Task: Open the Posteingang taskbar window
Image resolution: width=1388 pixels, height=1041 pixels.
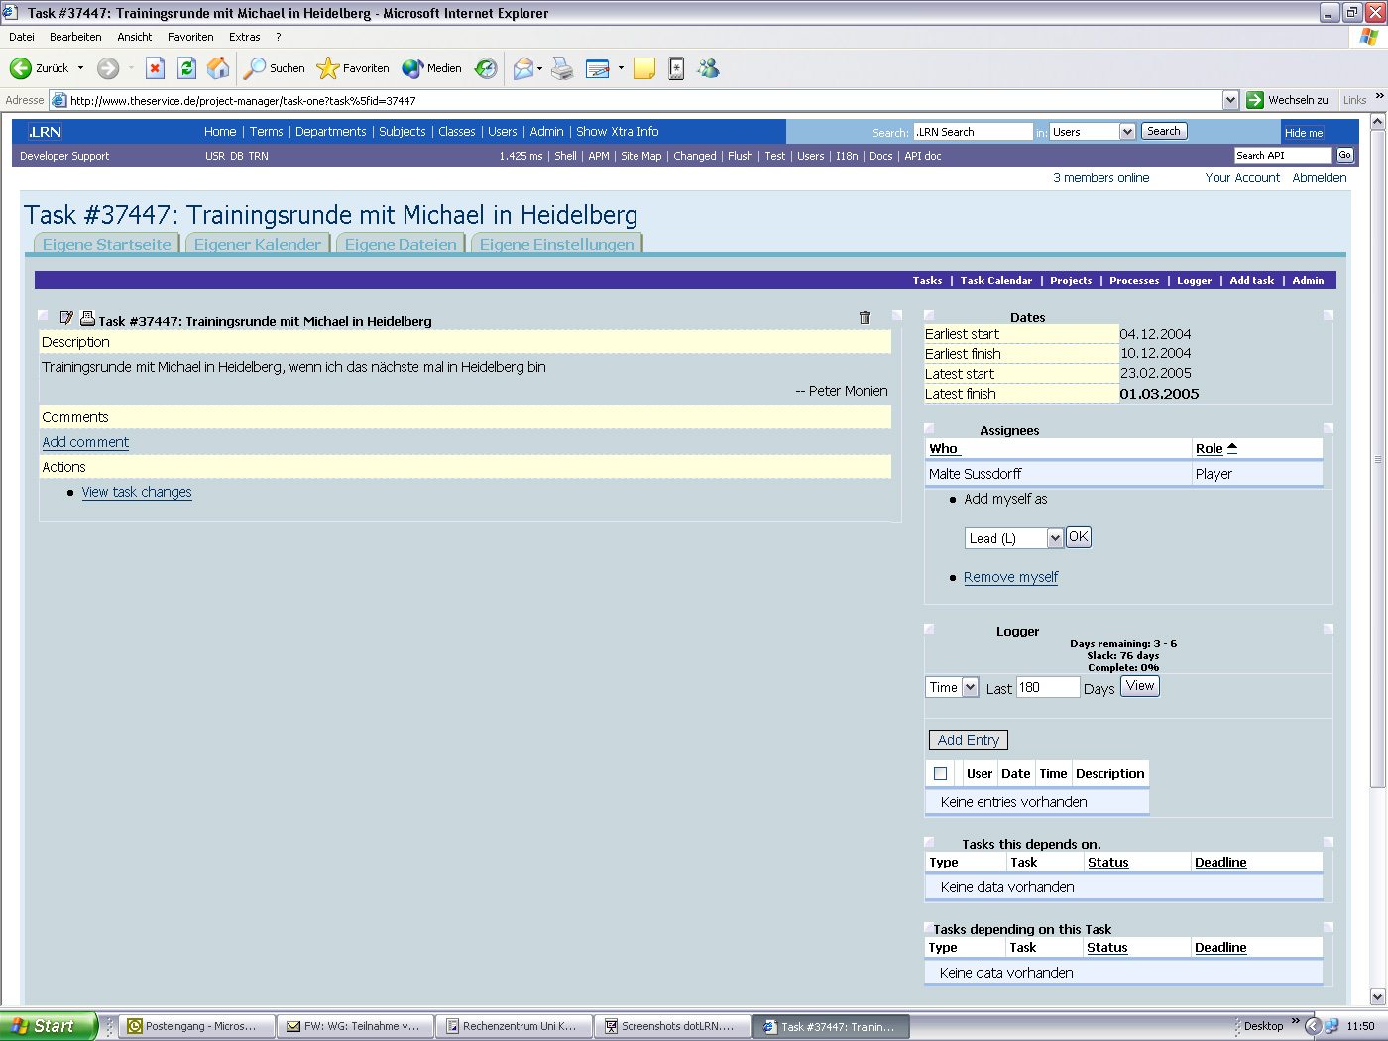Action: (196, 1025)
